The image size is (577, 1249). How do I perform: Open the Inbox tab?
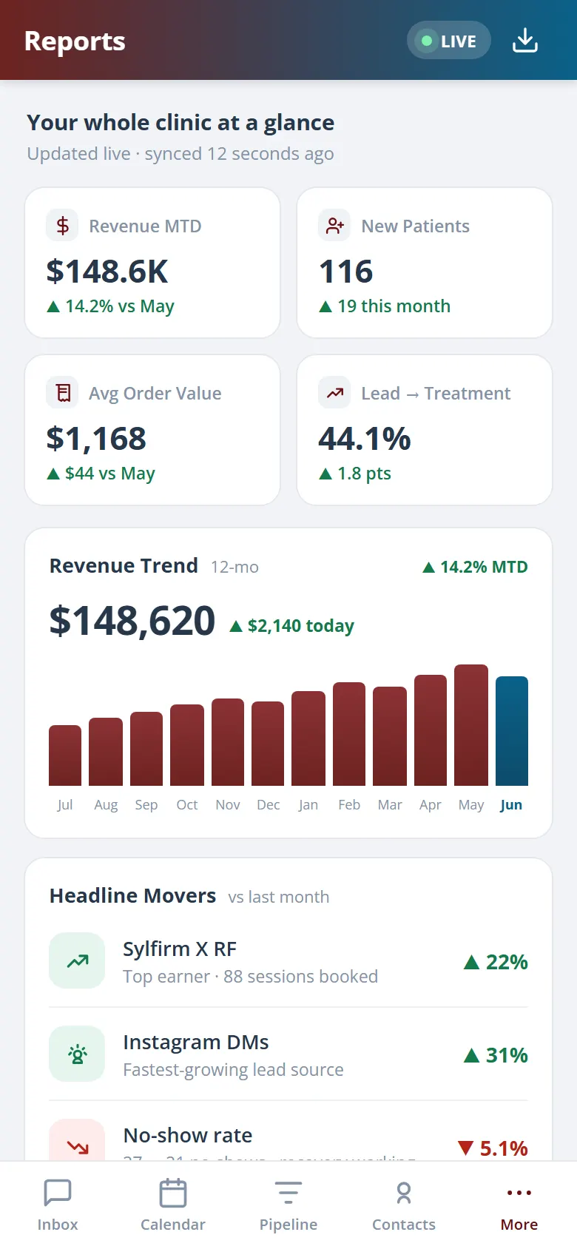point(58,1205)
